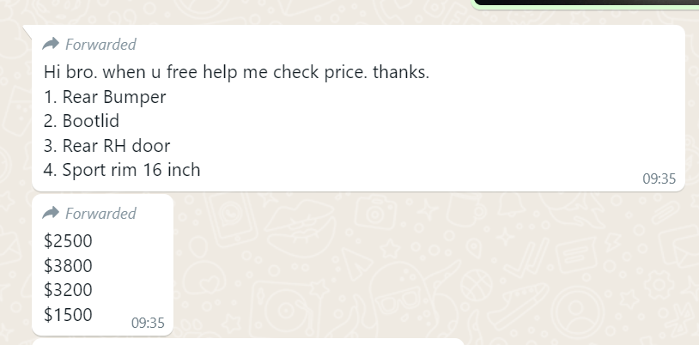
Task: Click the 09:35 timestamp on the parts request message
Action: click(659, 179)
